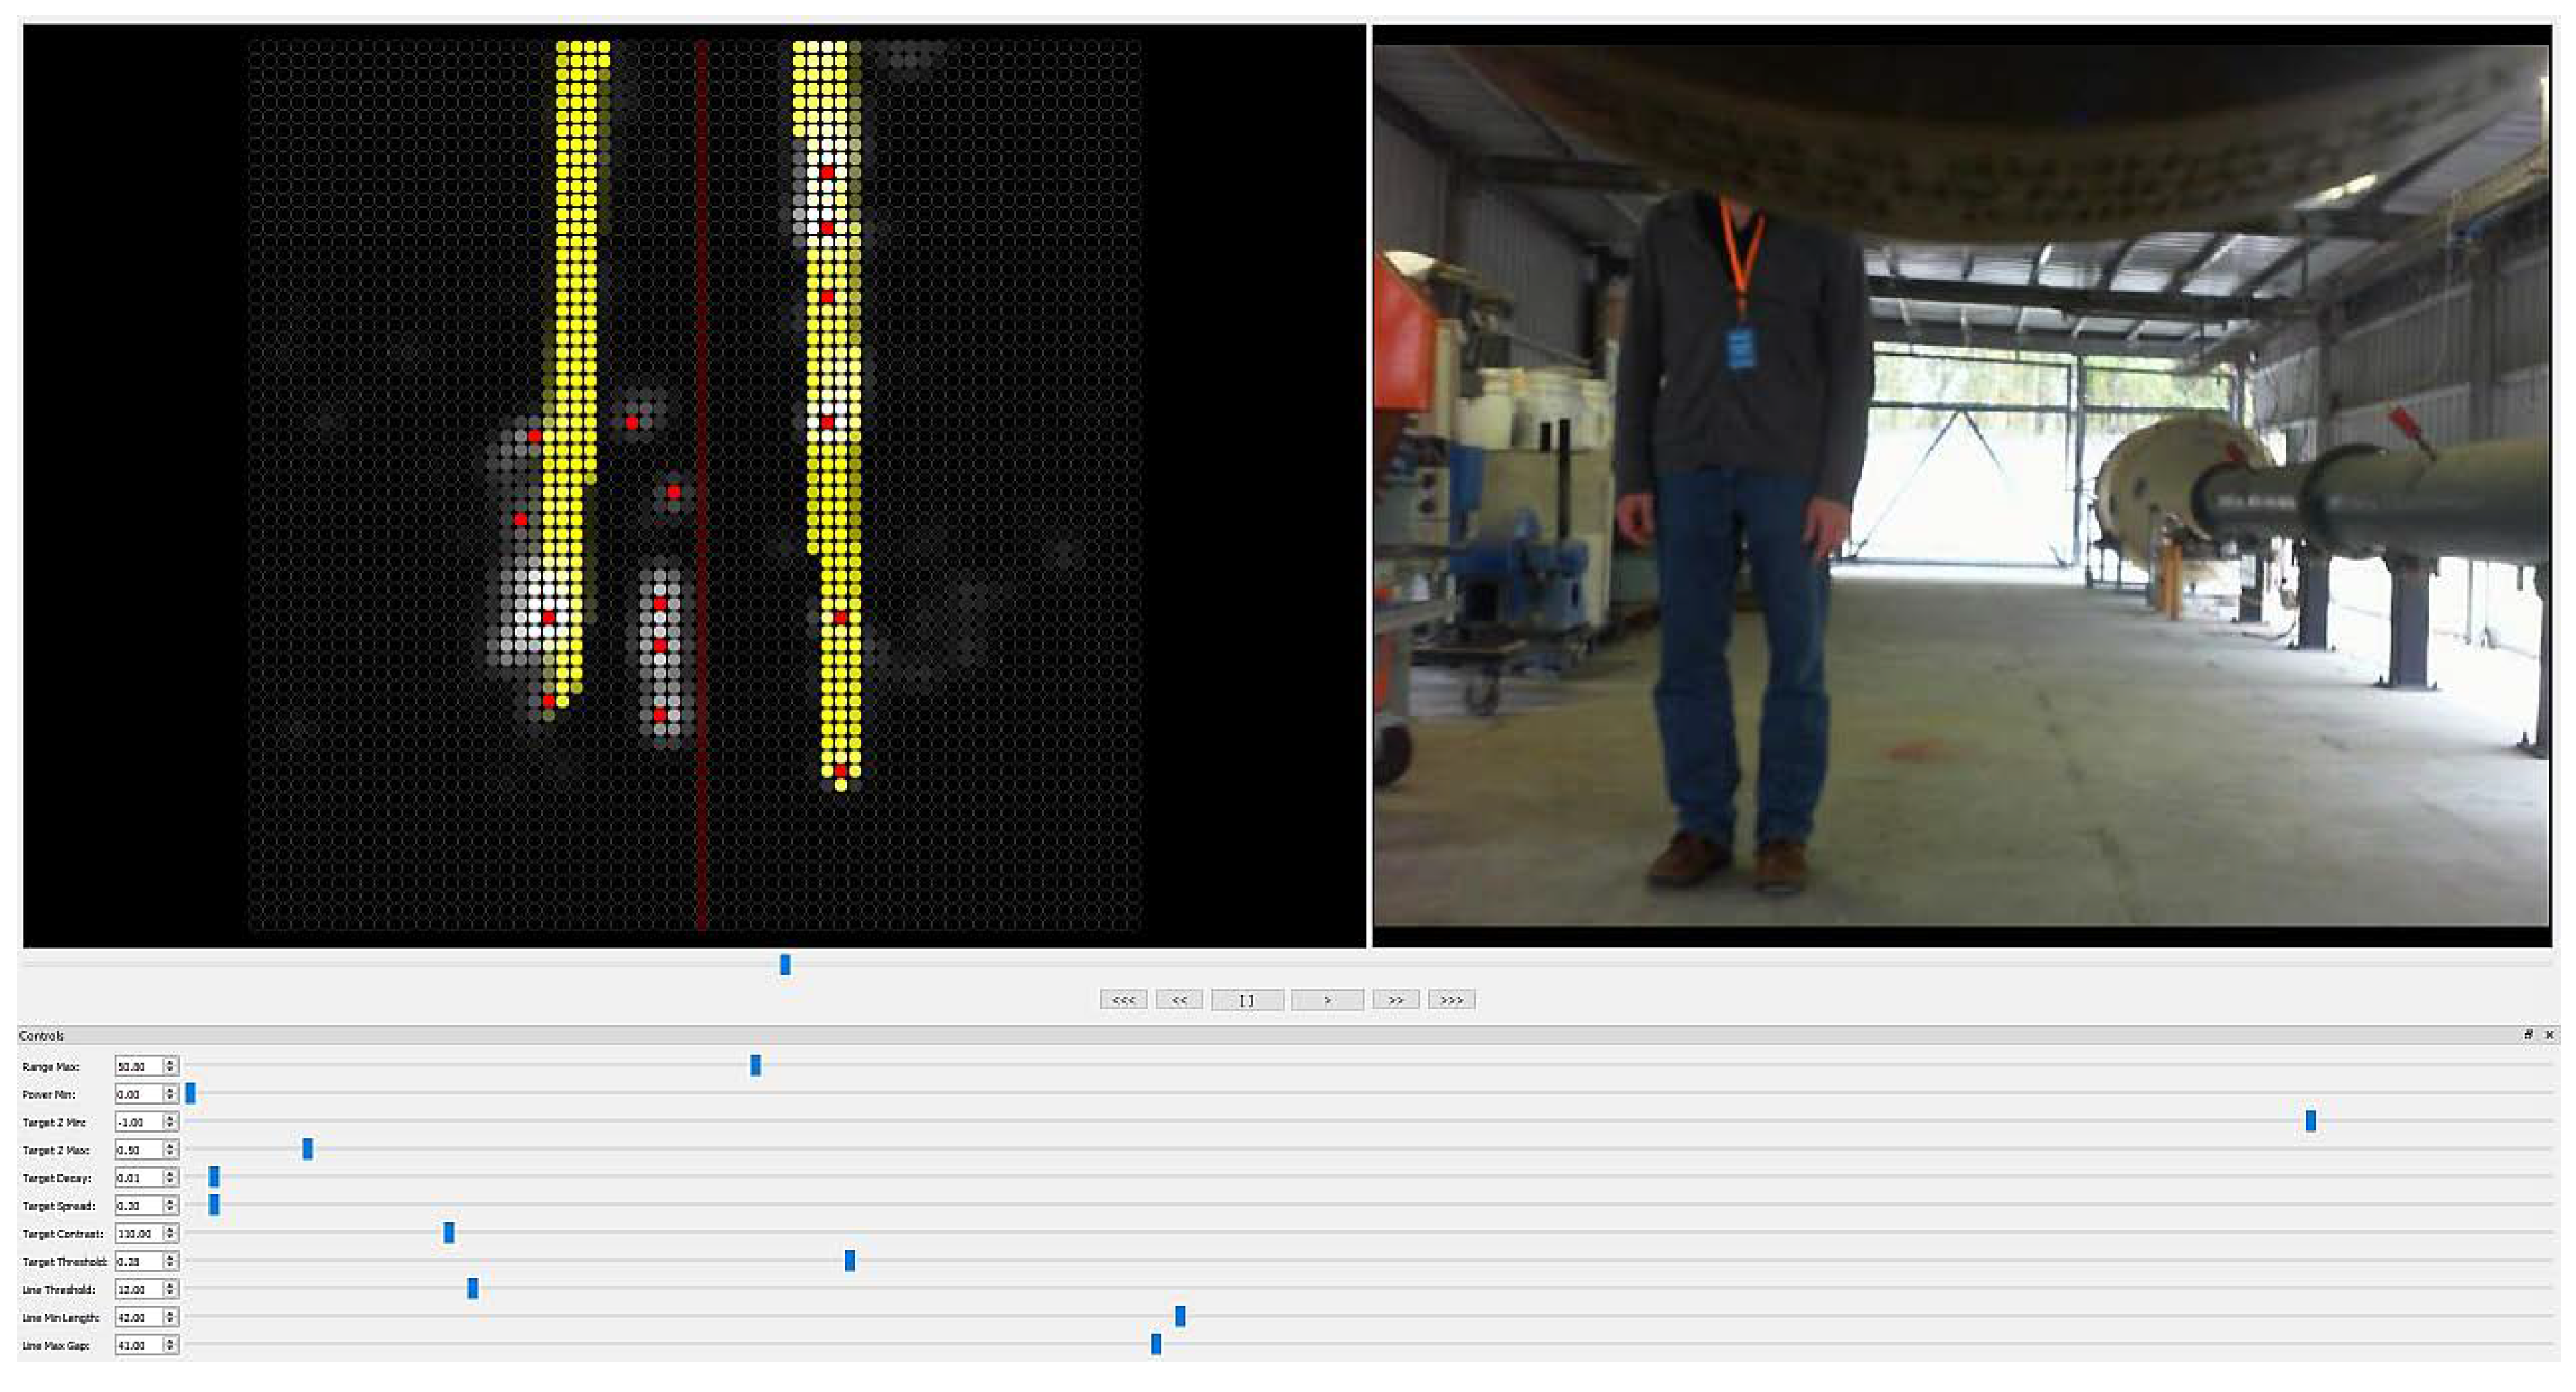Close the Controls dock panel
The height and width of the screenshot is (1392, 2576).
[2549, 1035]
